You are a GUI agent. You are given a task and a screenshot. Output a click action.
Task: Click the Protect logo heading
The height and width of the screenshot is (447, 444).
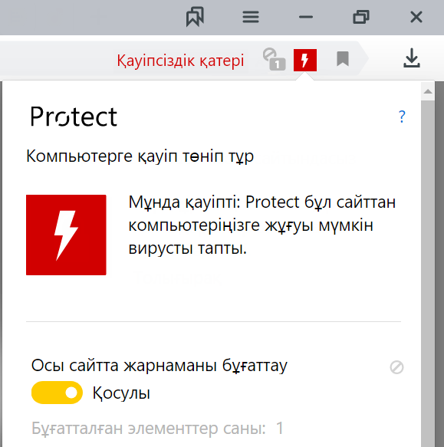pos(74,117)
